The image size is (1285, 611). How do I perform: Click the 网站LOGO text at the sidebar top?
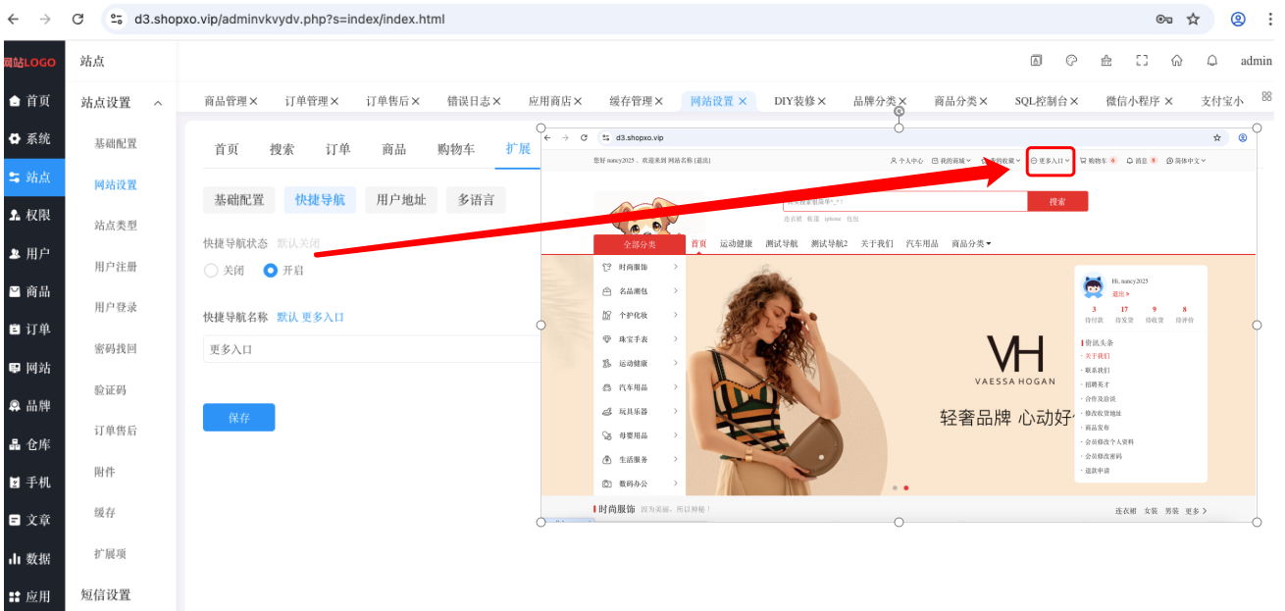[x=30, y=62]
